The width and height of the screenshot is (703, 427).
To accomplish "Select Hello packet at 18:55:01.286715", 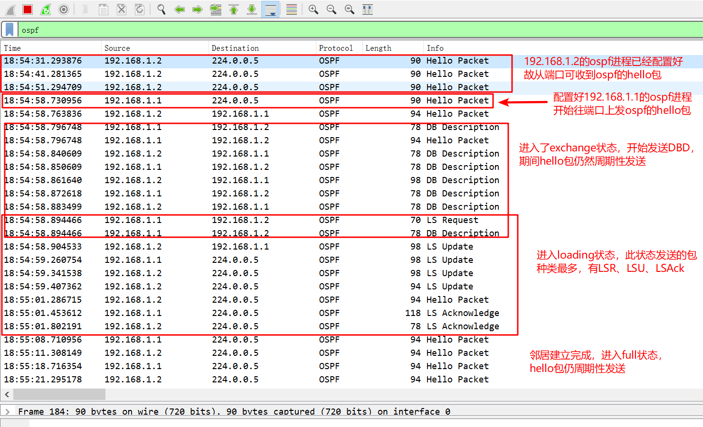I will (x=351, y=300).
